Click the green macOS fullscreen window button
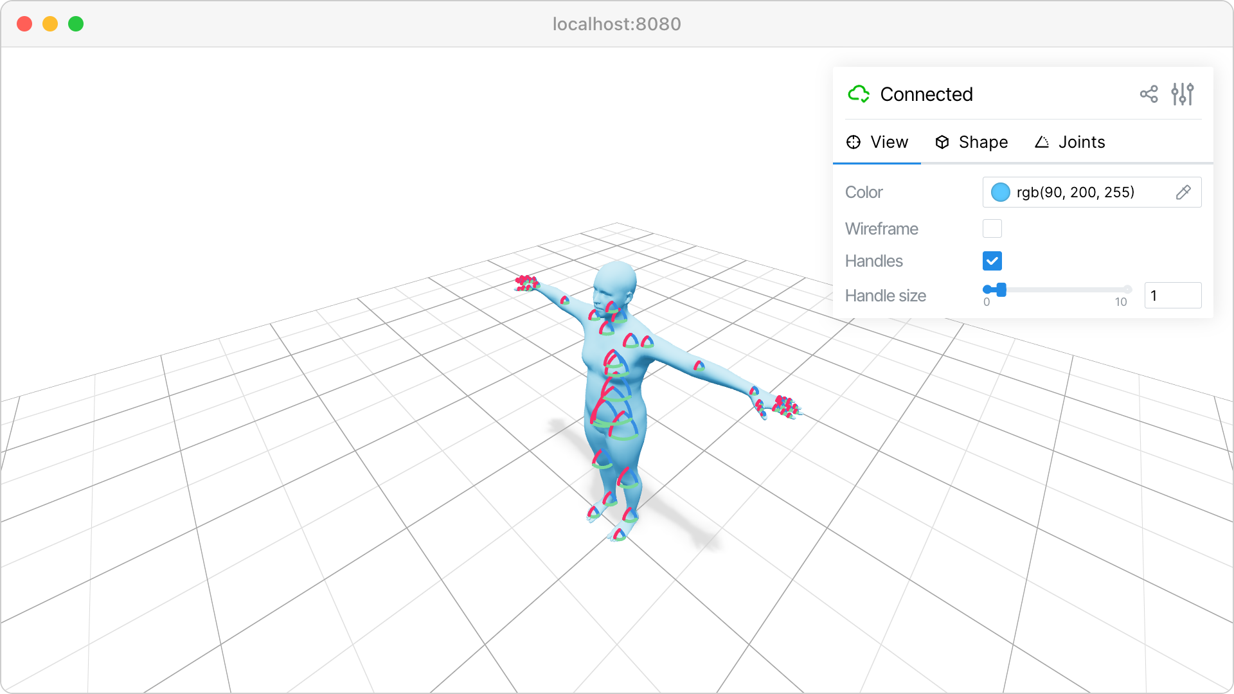Viewport: 1234px width, 694px height. 76,24
